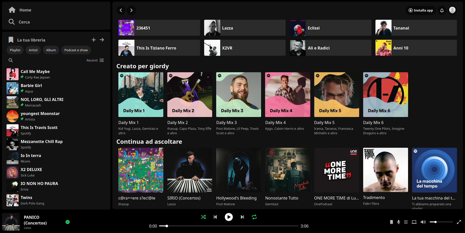465x233 pixels.
Task: Open Daily Mix 5 cover
Action: (337, 94)
